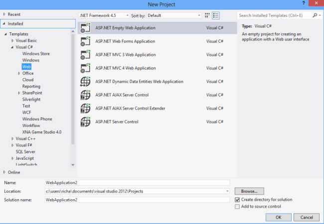Open the Location path dropdown arrow
The width and height of the screenshot is (324, 224).
click(x=227, y=191)
